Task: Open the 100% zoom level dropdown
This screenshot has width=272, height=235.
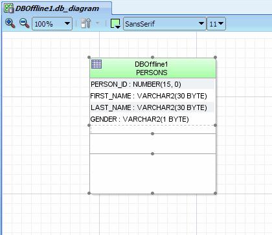Action: tap(52, 23)
